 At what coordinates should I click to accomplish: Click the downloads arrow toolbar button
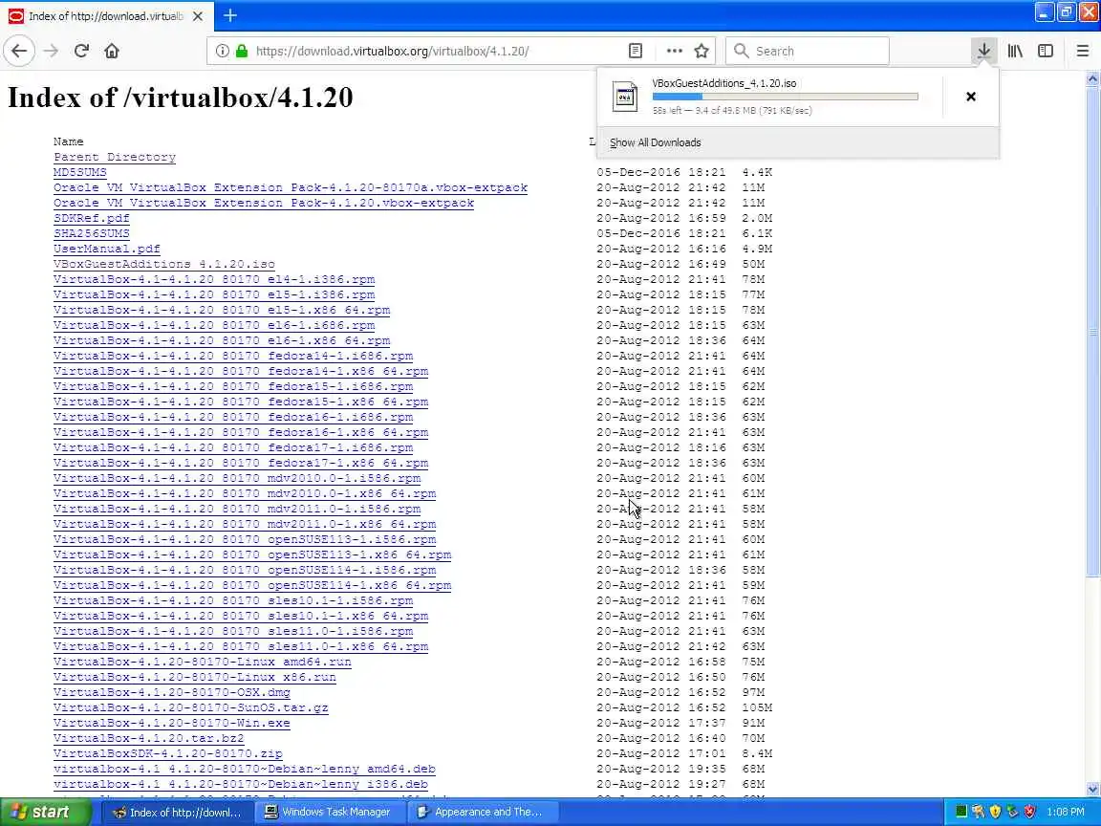pos(983,51)
